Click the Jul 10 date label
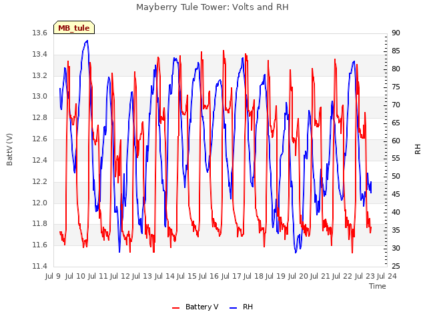The width and height of the screenshot is (427, 320). click(75, 276)
